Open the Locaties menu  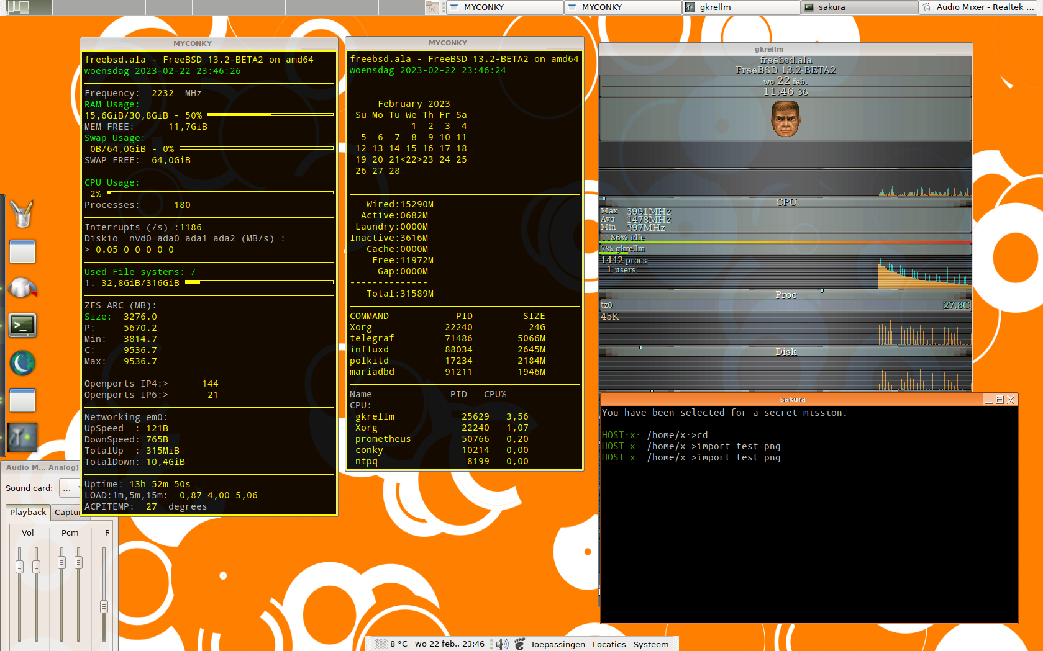tap(609, 644)
